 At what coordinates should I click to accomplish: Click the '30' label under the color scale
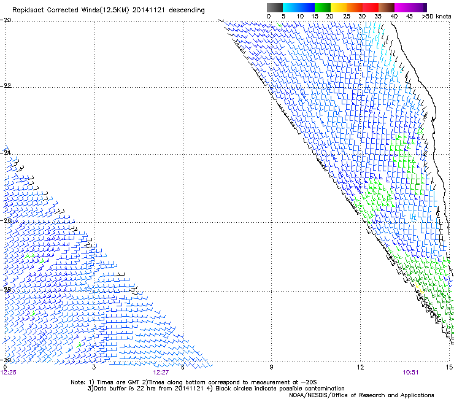362,16
